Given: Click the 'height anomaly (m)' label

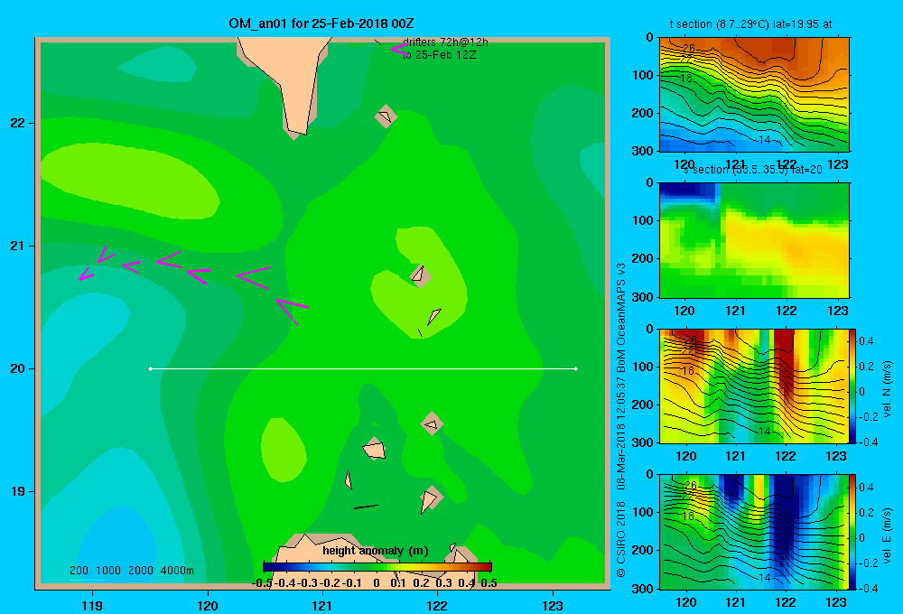Looking at the screenshot, I should click(x=376, y=551).
